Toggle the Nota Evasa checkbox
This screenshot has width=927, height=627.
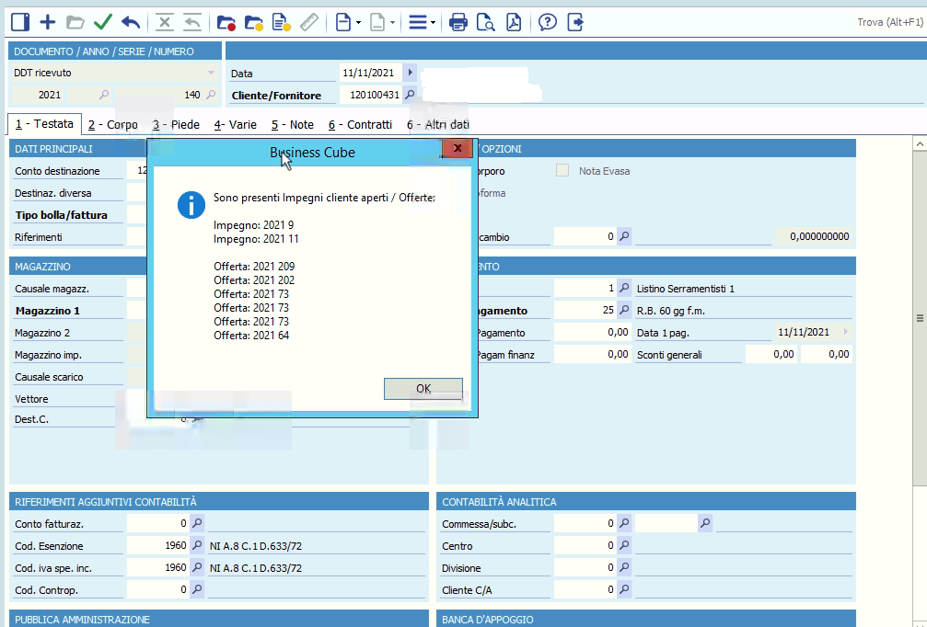(x=562, y=171)
